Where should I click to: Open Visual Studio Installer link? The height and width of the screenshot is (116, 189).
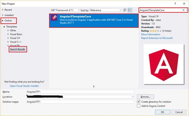click(24, 86)
